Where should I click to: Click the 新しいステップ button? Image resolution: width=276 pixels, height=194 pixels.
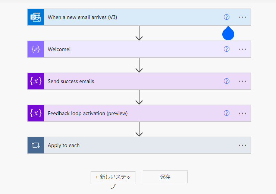113,177
